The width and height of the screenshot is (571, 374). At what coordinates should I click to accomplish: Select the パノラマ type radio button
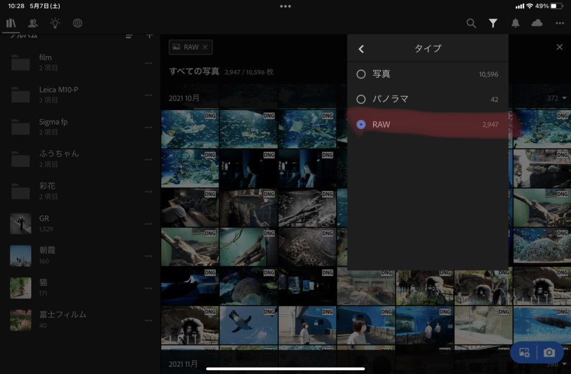pos(361,99)
